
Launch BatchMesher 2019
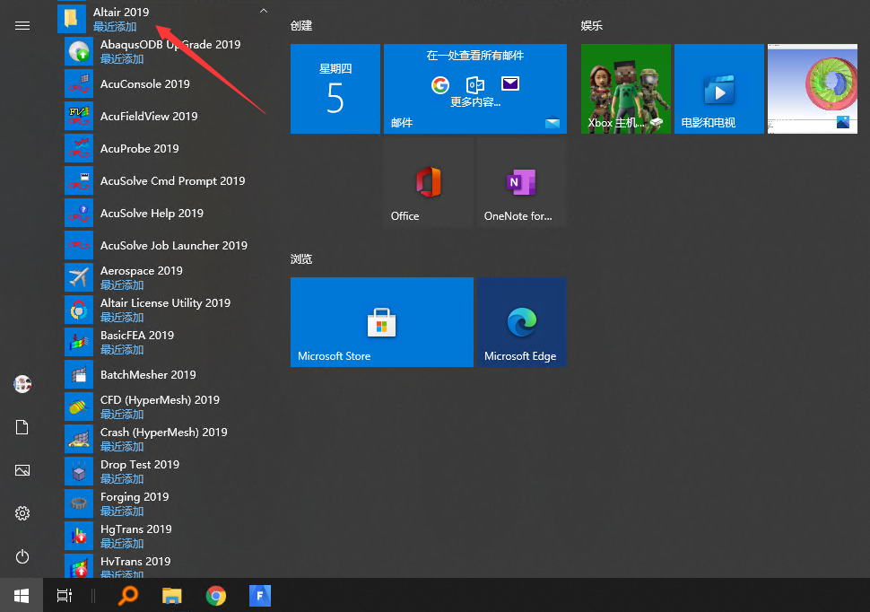(147, 375)
